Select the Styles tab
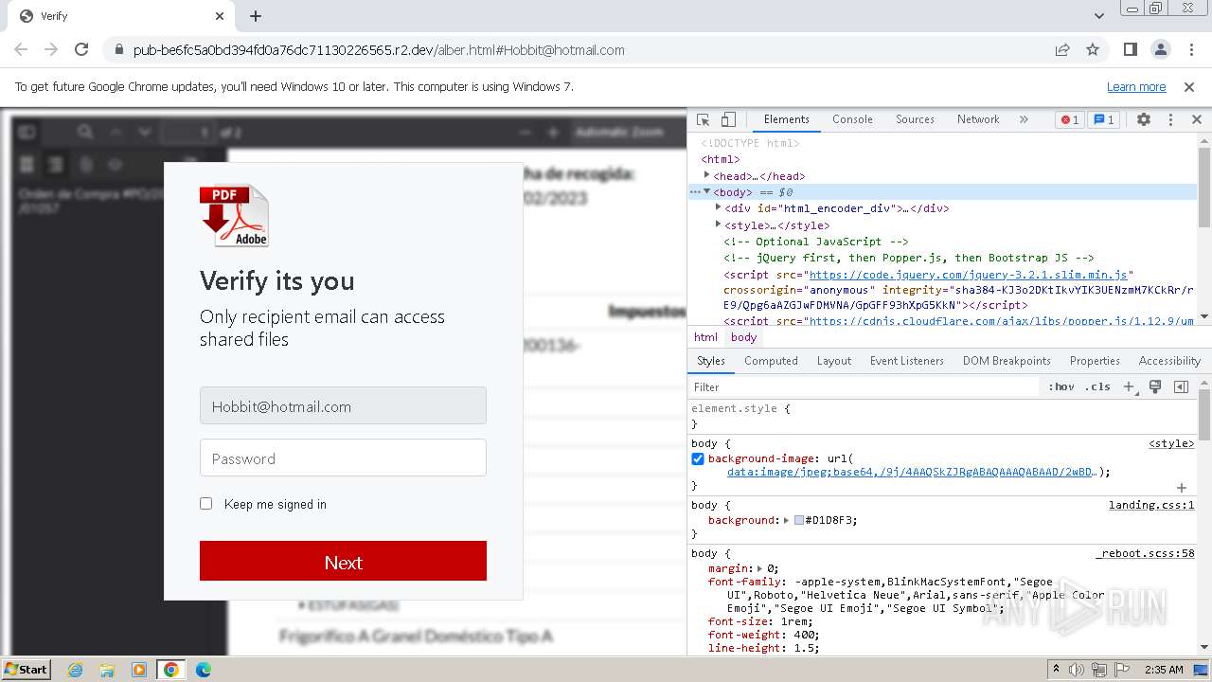The image size is (1212, 682). (711, 361)
